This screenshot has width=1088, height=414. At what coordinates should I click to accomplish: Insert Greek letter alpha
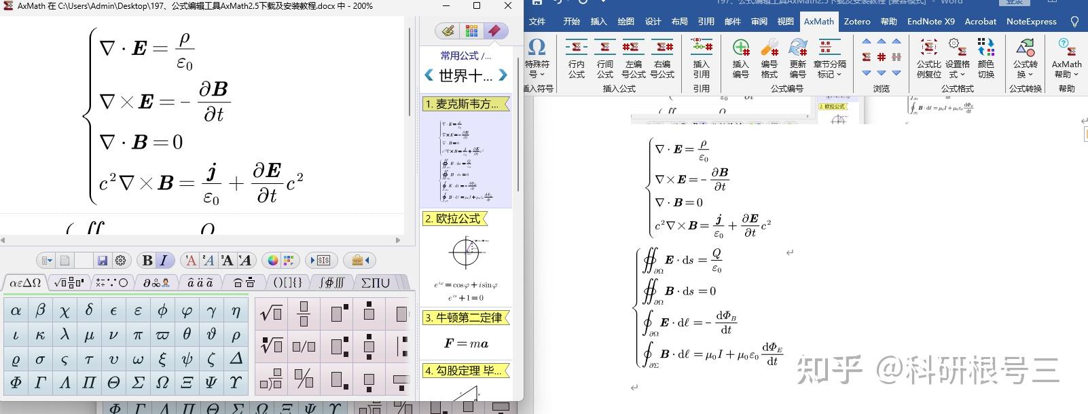[x=16, y=311]
